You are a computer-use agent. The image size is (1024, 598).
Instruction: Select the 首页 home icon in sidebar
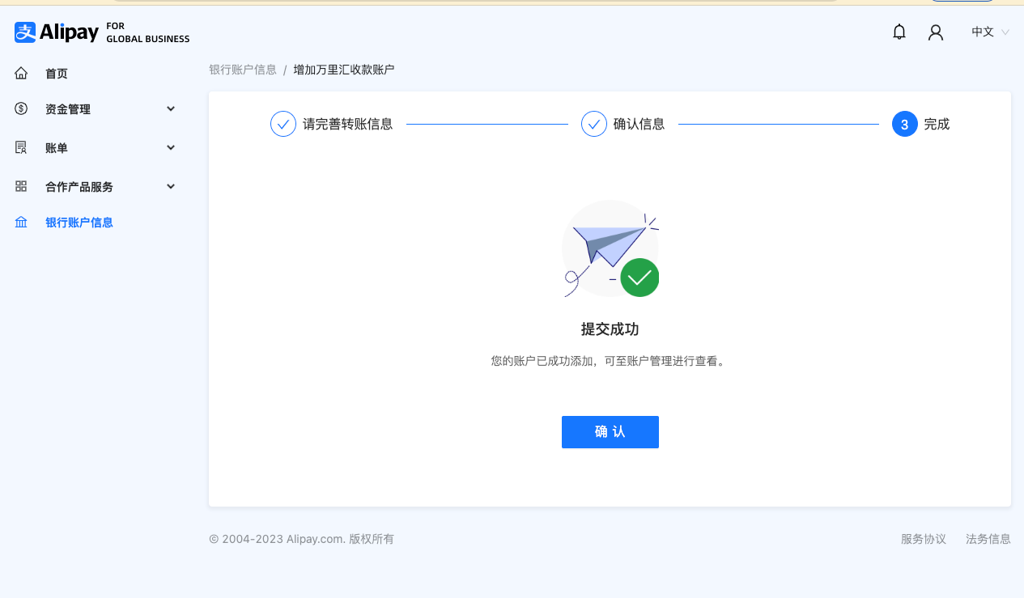pos(21,73)
